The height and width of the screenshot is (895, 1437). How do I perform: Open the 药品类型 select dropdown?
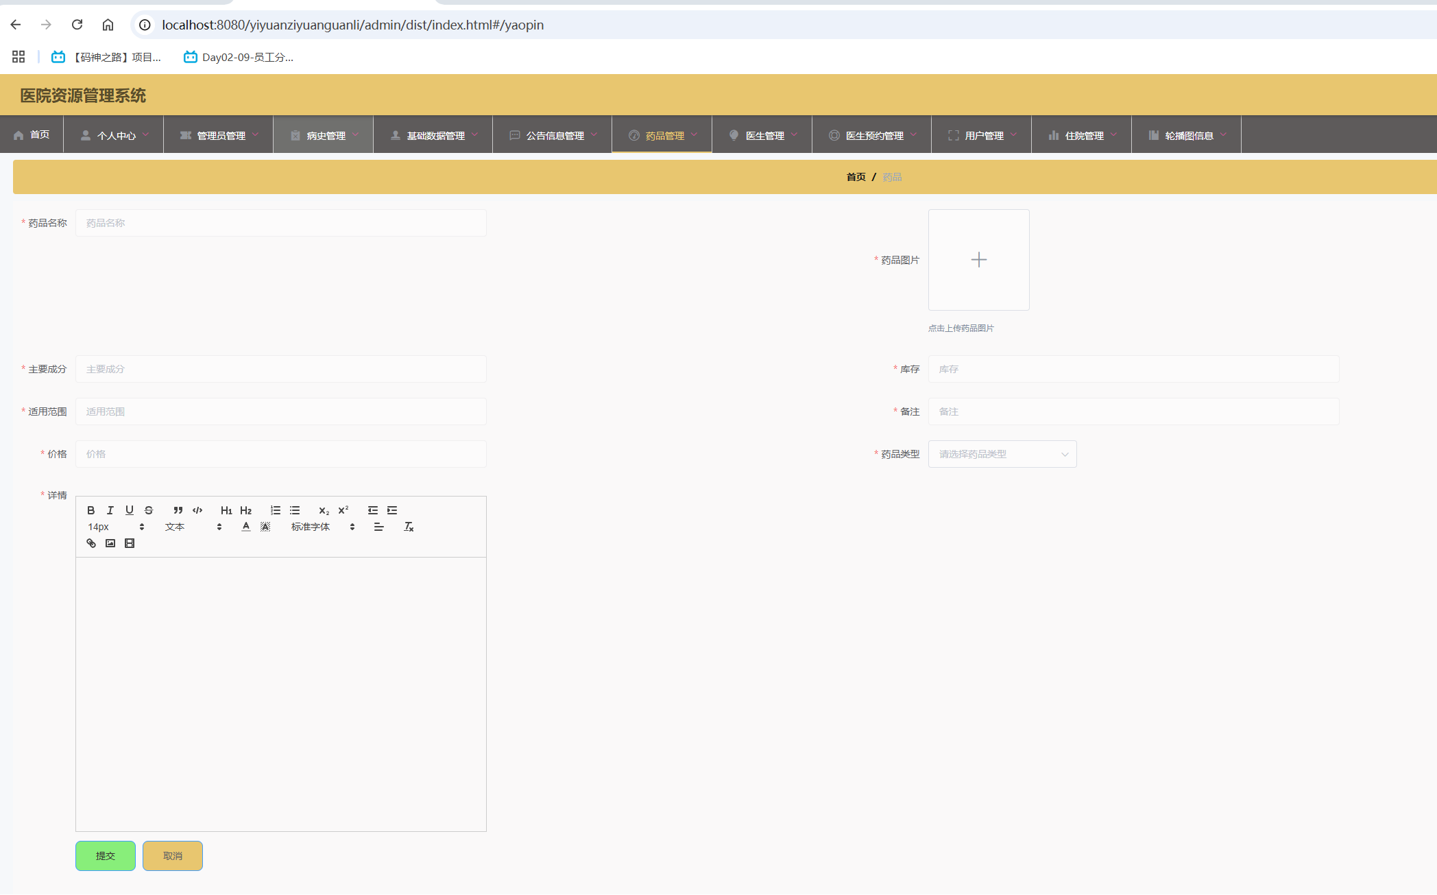(x=1002, y=454)
